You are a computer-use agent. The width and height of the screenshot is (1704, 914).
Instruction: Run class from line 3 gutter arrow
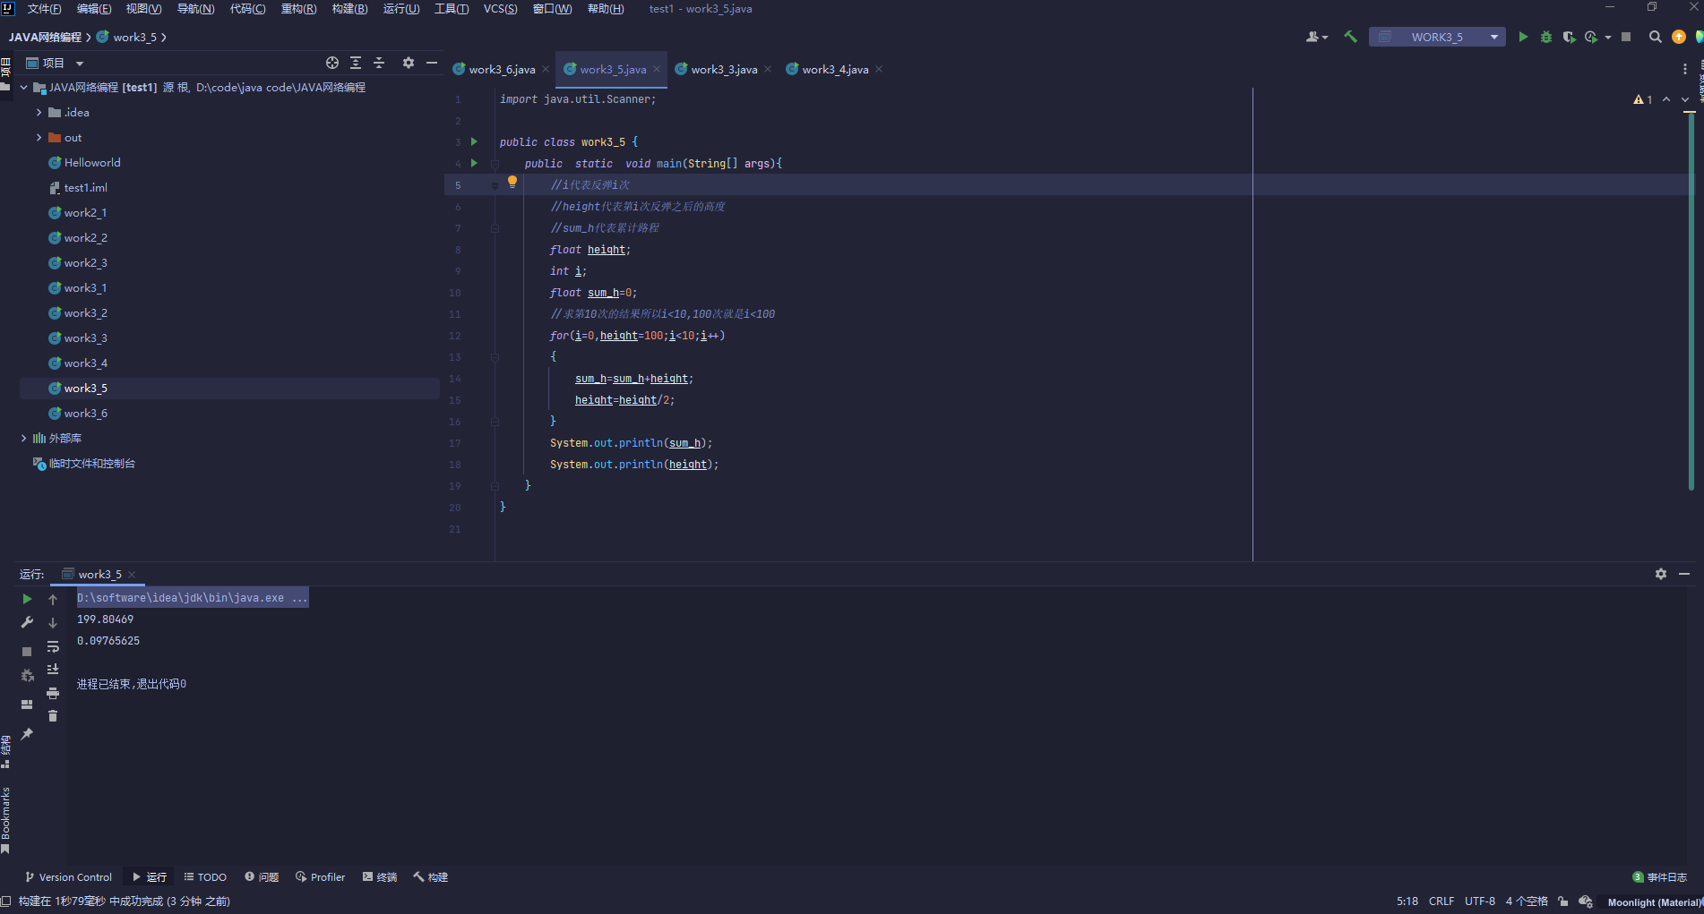click(x=474, y=141)
